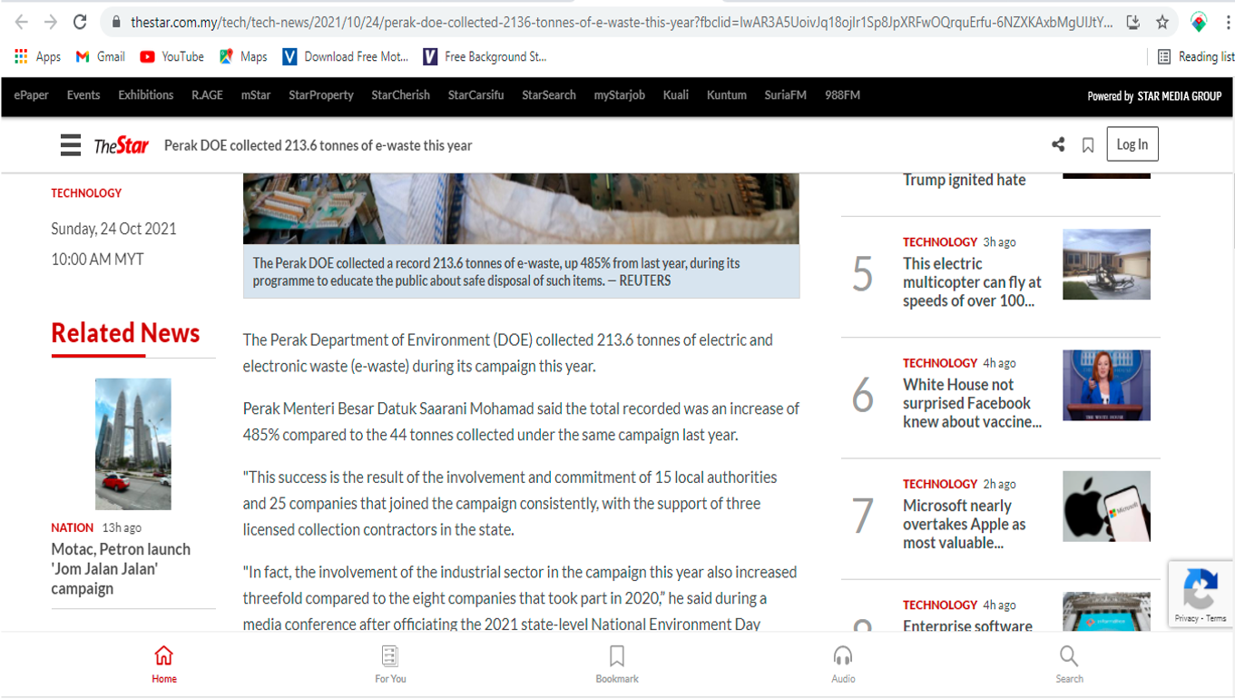This screenshot has height=699, width=1235.
Task: Open the Petronas towers related news thumbnail
Action: [133, 444]
